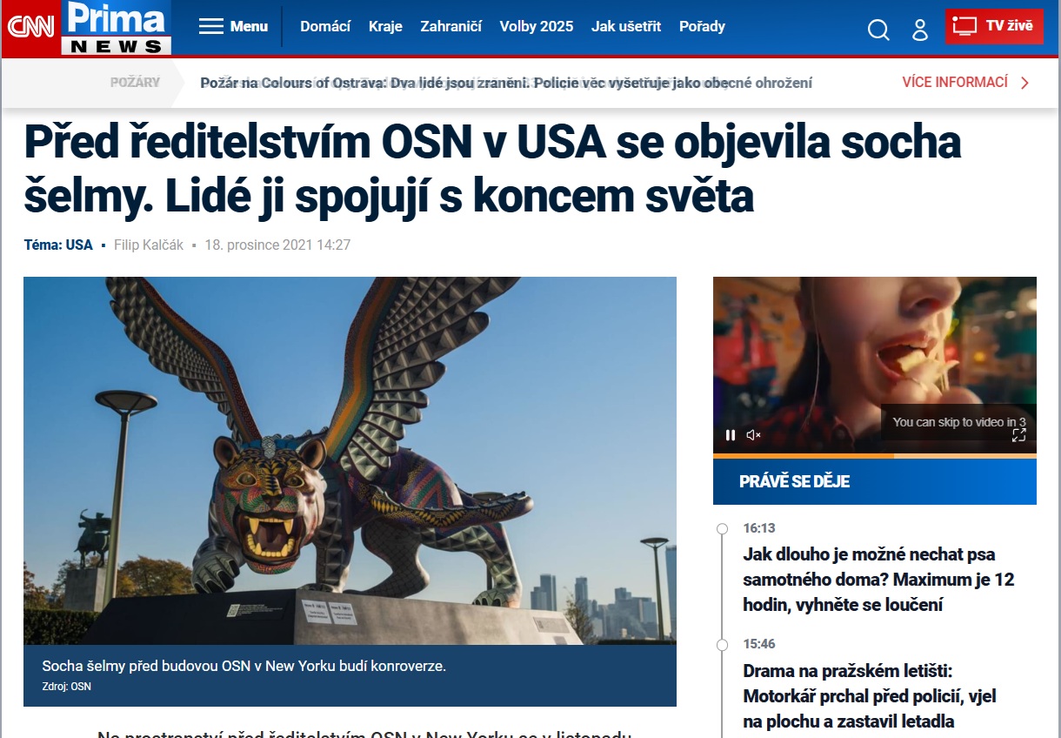The image size is (1061, 738).
Task: Open the Jak ušetřit section
Action: coord(626,26)
